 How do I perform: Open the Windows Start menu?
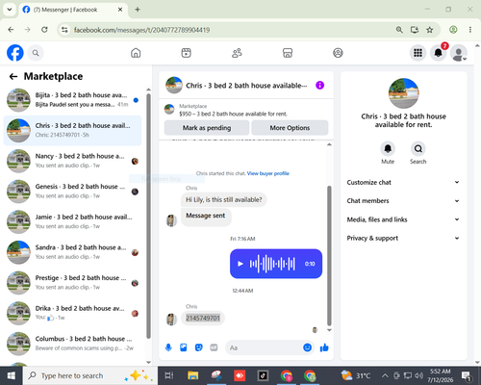coord(12,375)
